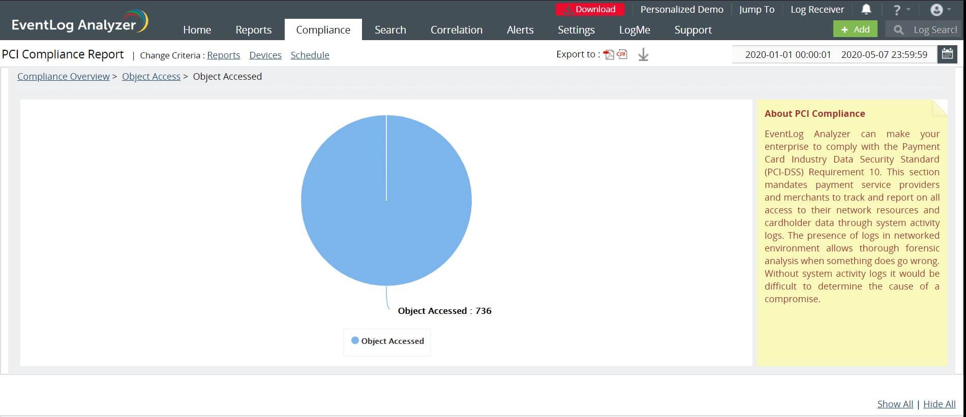Click the 'PCI Compliance Report' title
Image resolution: width=966 pixels, height=417 pixels.
(63, 54)
